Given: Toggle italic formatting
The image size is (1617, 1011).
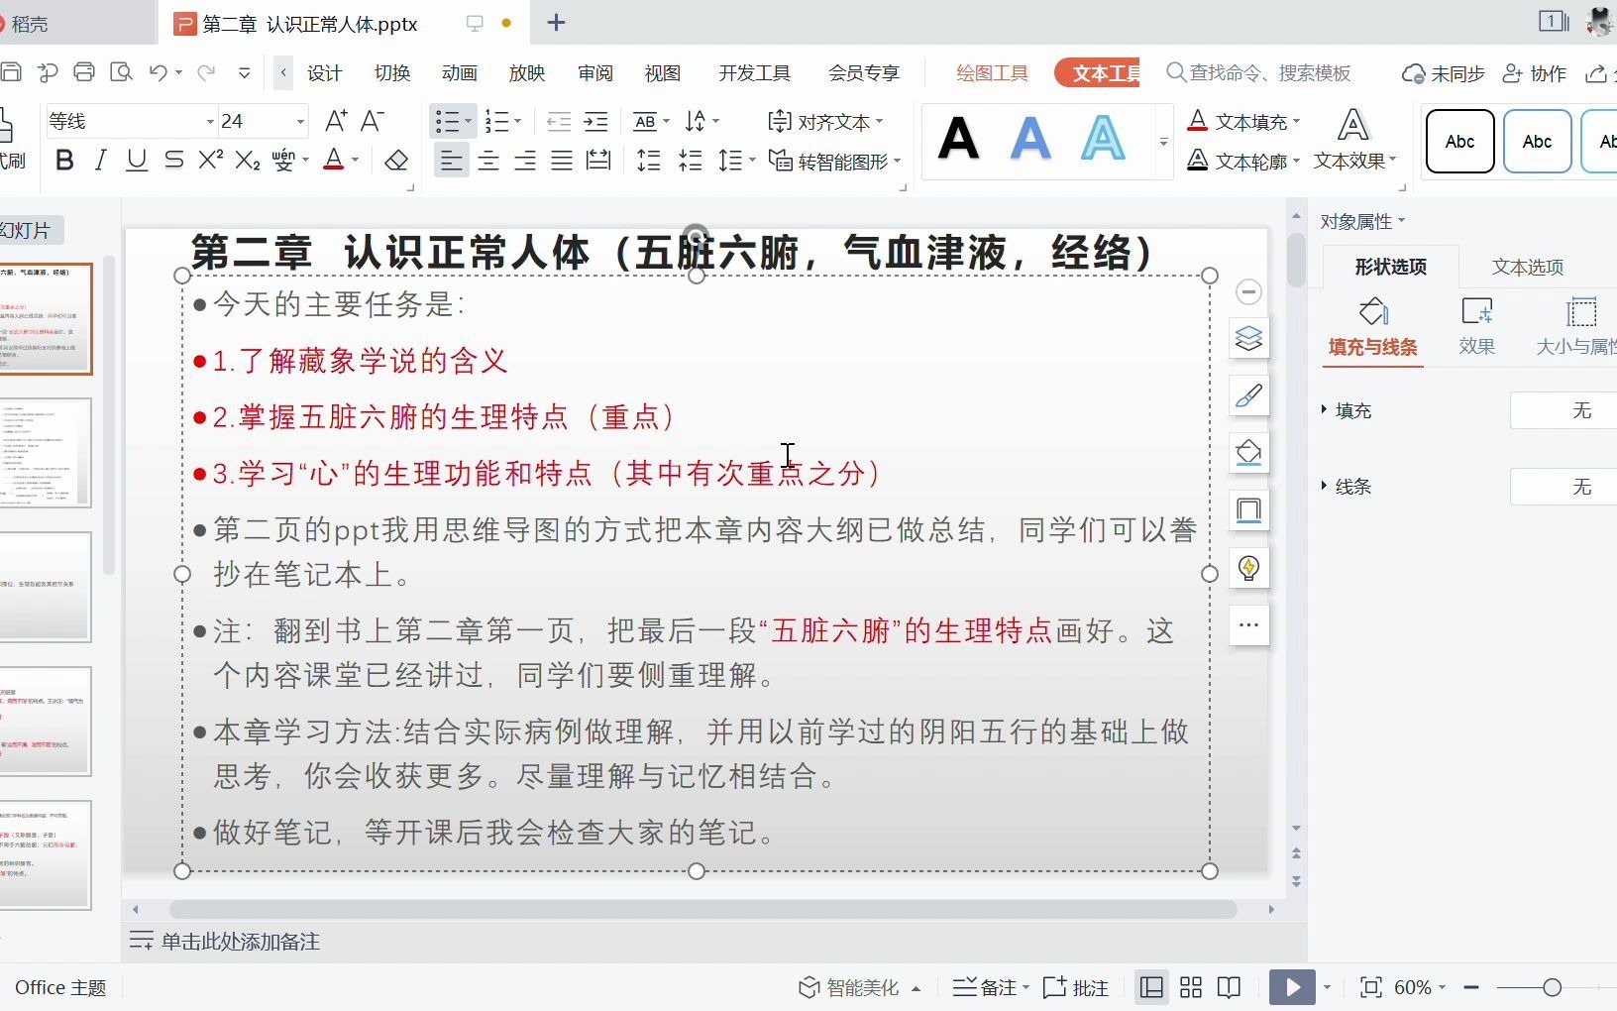Looking at the screenshot, I should [x=100, y=161].
